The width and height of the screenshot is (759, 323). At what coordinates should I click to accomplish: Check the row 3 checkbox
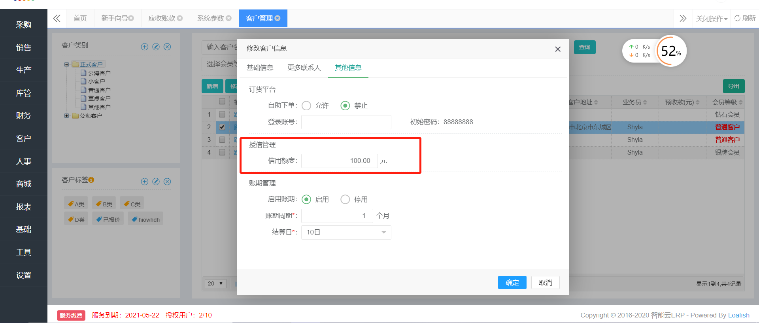coord(222,140)
